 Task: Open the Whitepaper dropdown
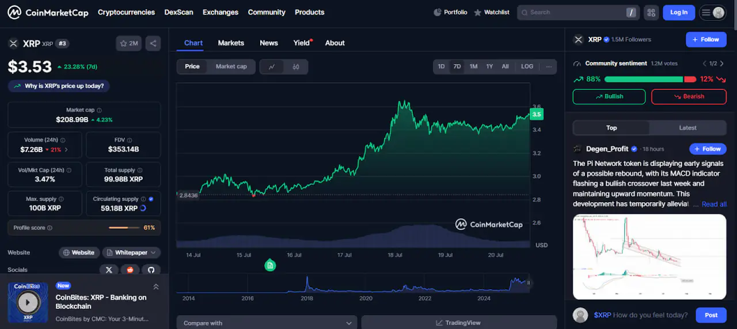(131, 252)
